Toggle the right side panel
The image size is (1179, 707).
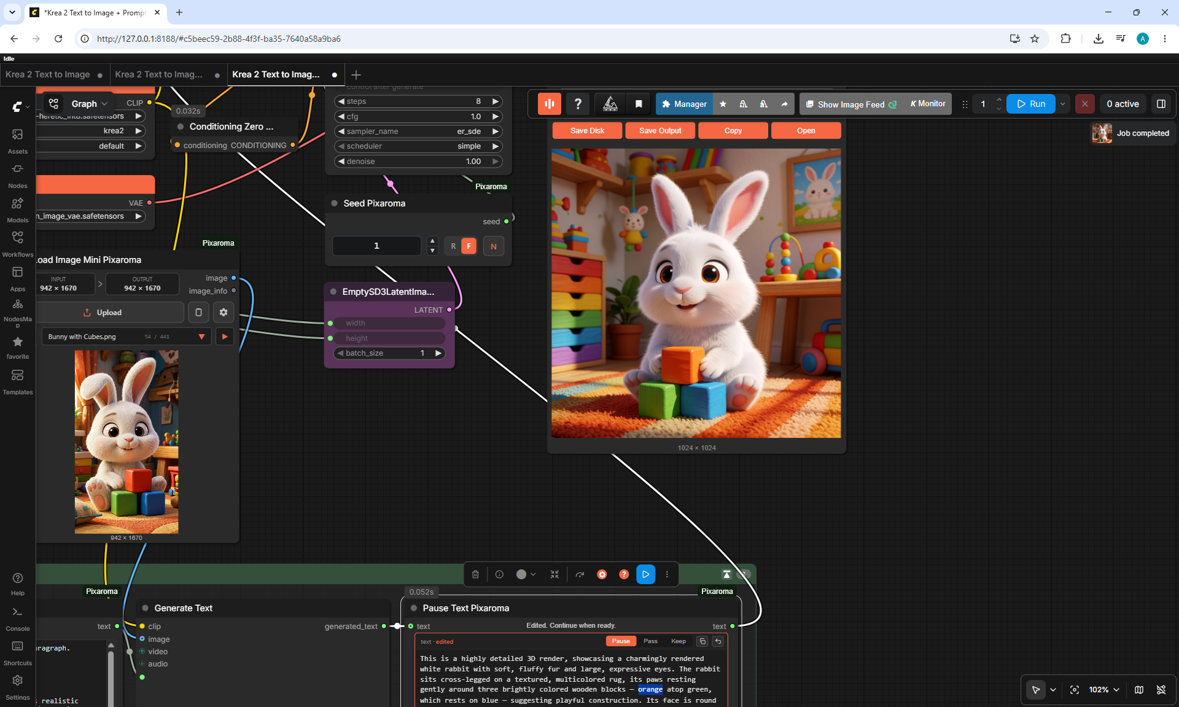[1161, 104]
